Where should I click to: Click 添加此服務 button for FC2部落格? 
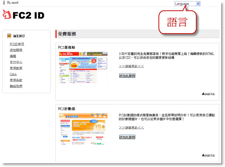click(127, 75)
